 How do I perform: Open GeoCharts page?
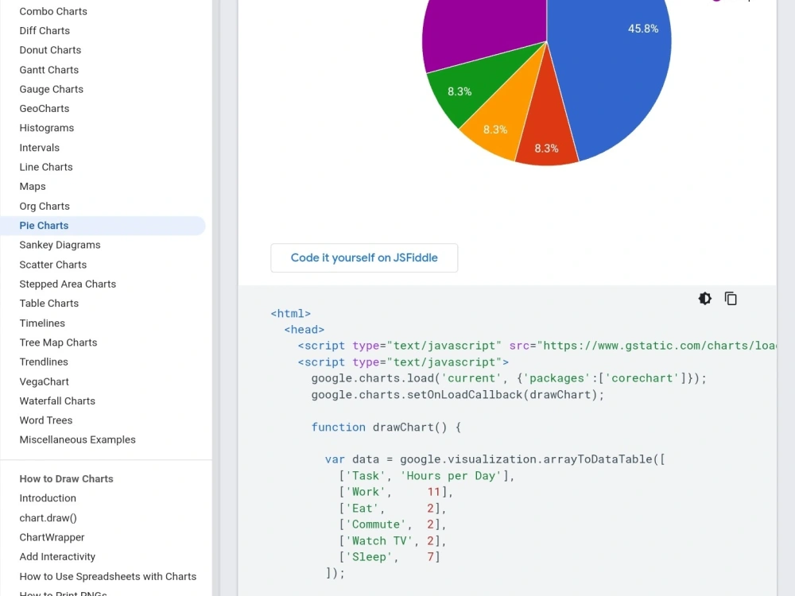44,108
